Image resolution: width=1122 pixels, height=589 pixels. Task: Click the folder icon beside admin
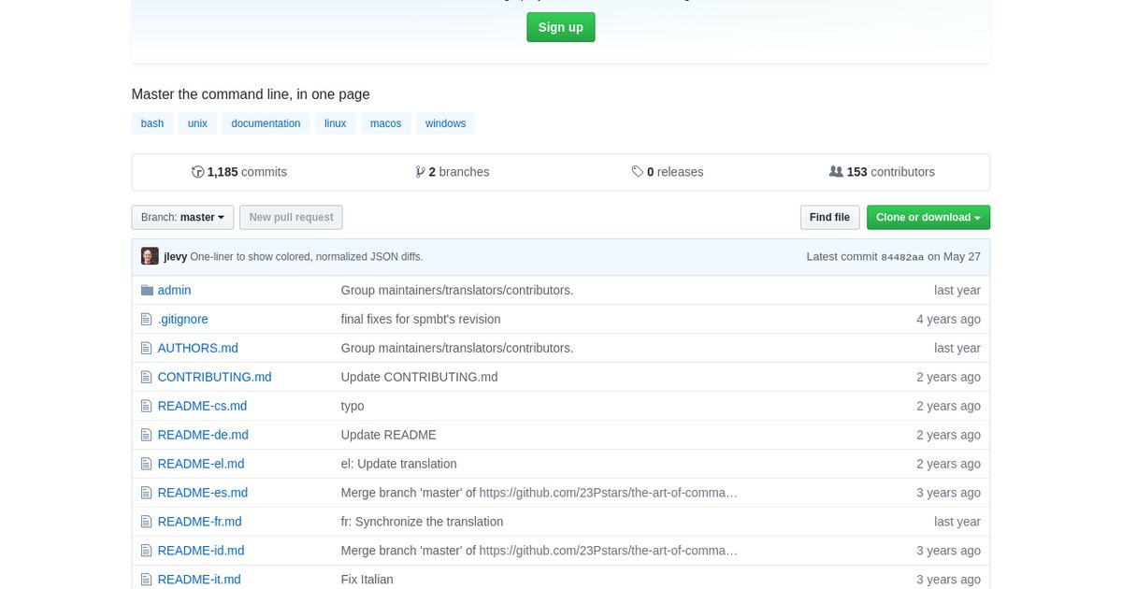(x=147, y=290)
